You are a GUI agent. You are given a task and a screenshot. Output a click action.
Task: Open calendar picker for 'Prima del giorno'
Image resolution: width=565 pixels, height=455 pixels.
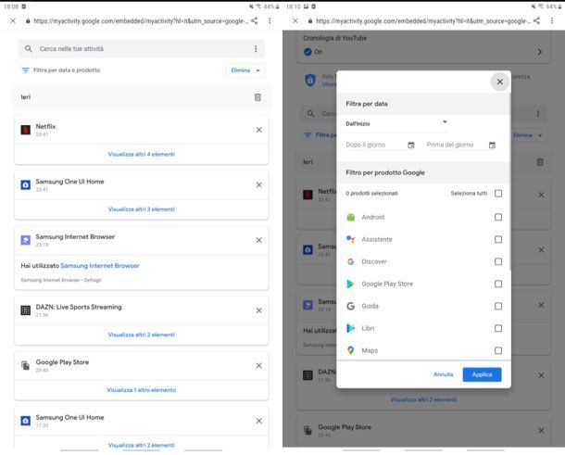pyautogui.click(x=492, y=145)
